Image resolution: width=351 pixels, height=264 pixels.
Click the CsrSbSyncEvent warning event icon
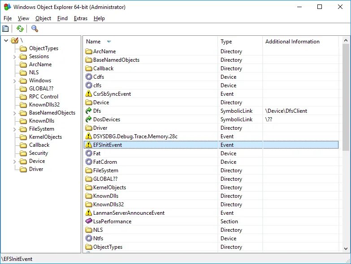[89, 94]
